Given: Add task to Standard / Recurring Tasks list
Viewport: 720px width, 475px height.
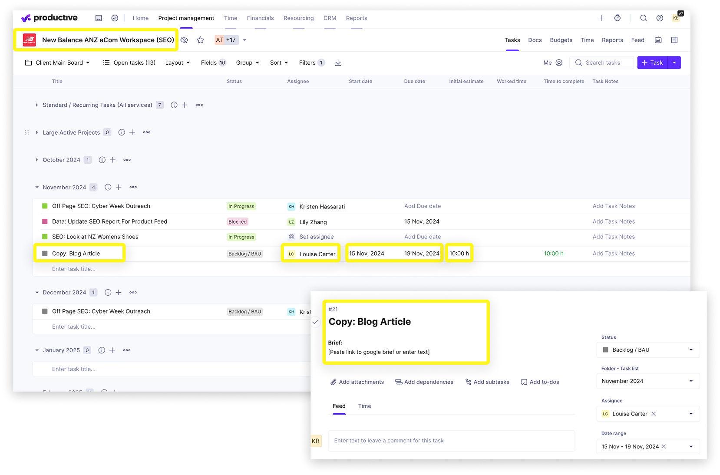Looking at the screenshot, I should tap(185, 105).
